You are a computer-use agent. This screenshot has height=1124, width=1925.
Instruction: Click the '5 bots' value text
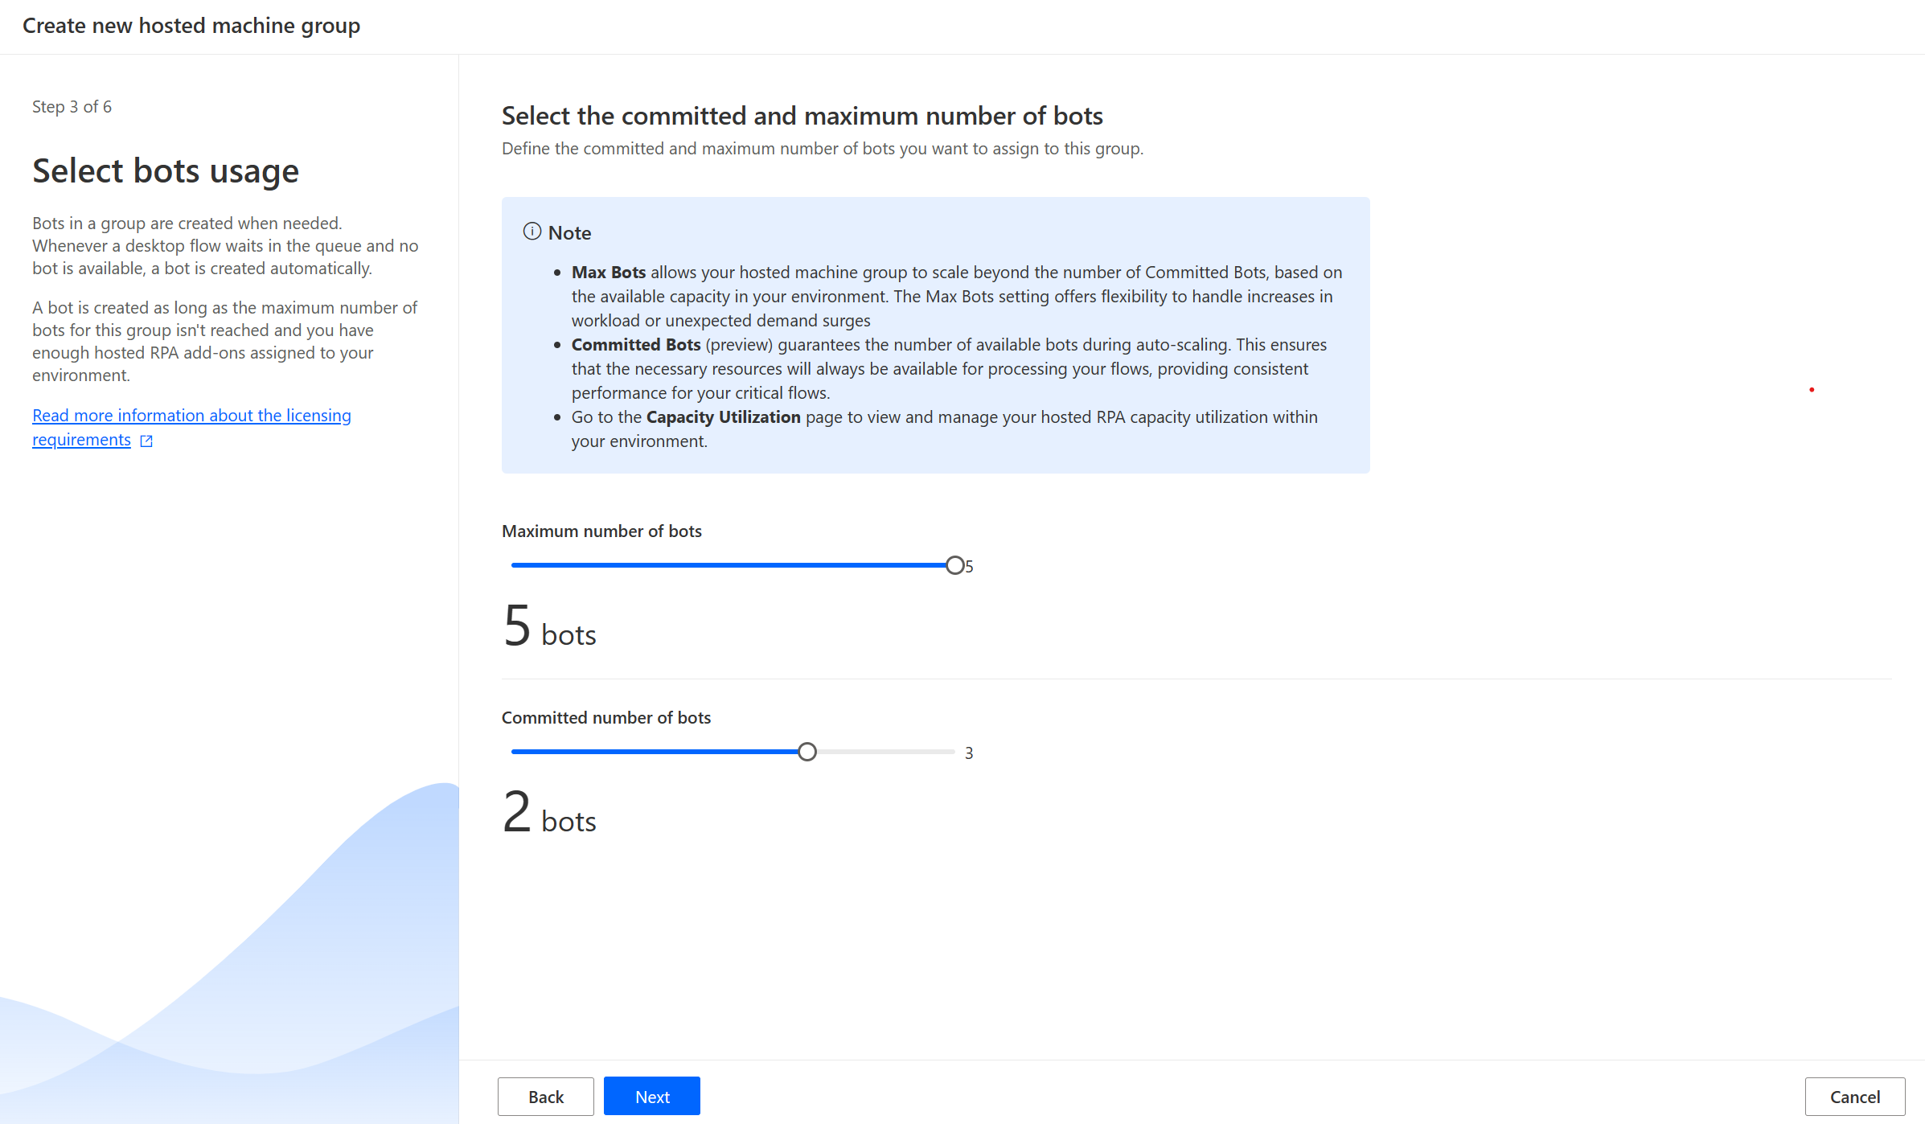[549, 626]
